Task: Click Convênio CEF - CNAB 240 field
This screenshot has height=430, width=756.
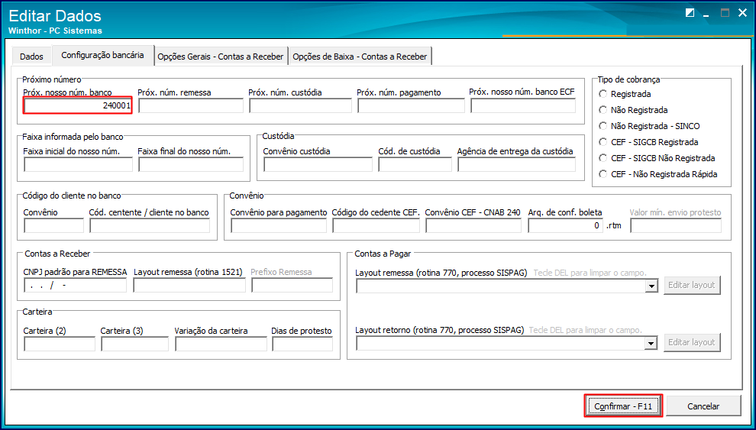Action: point(474,225)
